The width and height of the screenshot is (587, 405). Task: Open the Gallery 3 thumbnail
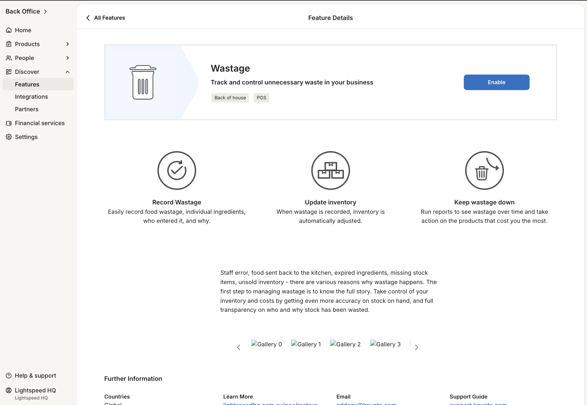coord(385,344)
